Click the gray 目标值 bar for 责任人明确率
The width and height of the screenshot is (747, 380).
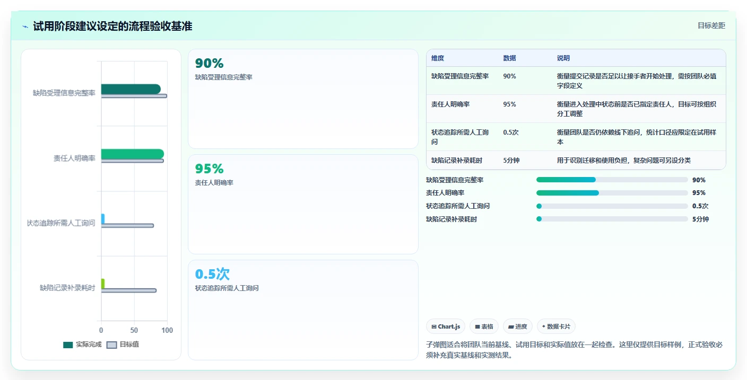132,161
